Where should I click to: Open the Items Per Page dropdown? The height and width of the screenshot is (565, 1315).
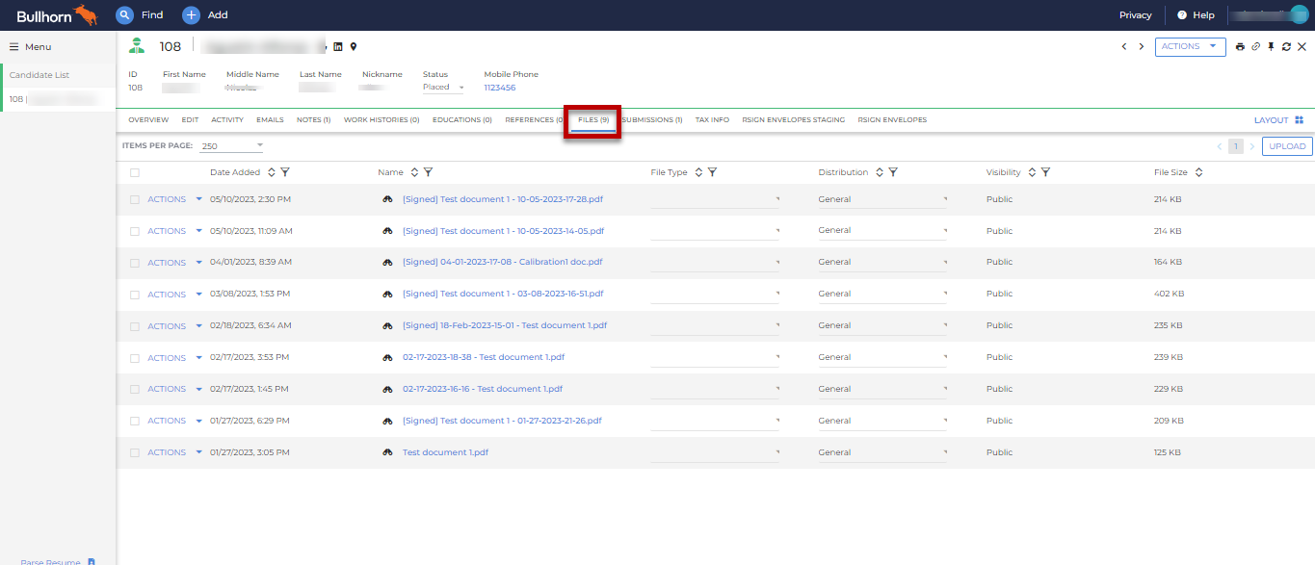(x=231, y=146)
